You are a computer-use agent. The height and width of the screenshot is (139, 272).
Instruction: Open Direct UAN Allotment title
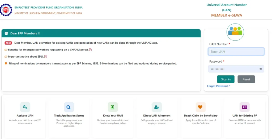tap(157, 115)
